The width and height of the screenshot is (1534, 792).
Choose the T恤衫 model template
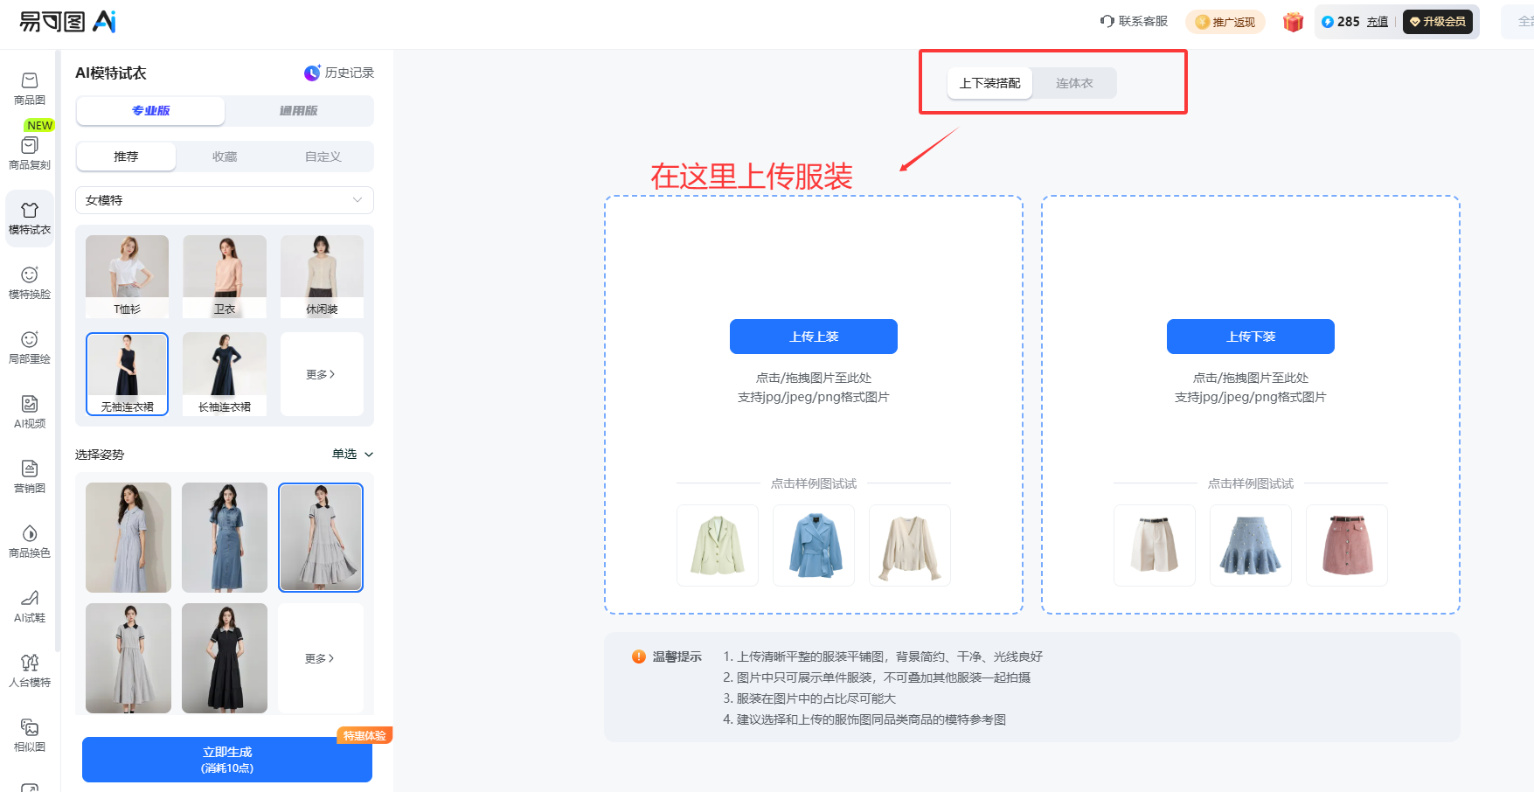point(128,276)
